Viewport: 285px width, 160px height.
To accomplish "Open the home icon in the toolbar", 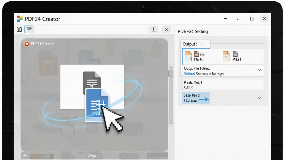I will pos(19,29).
